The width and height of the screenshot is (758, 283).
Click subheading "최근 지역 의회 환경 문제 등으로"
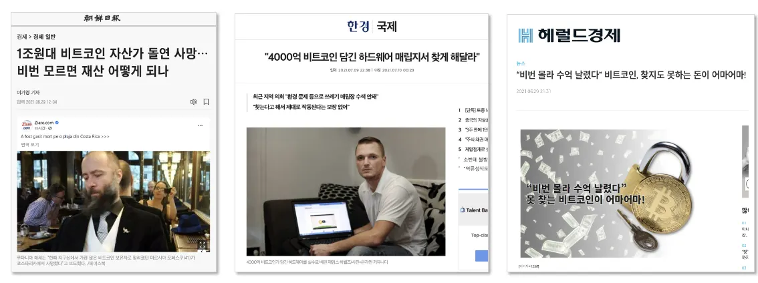click(x=315, y=97)
